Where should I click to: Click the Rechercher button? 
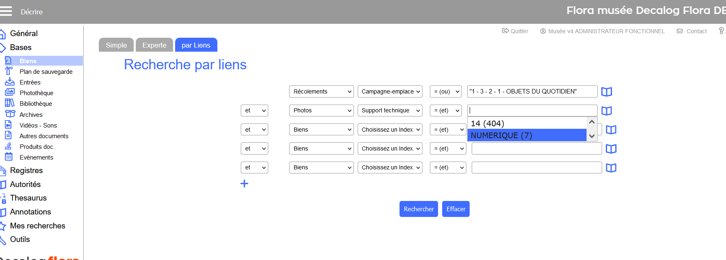418,209
